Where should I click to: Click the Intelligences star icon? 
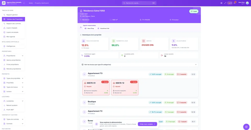click(x=4, y=46)
